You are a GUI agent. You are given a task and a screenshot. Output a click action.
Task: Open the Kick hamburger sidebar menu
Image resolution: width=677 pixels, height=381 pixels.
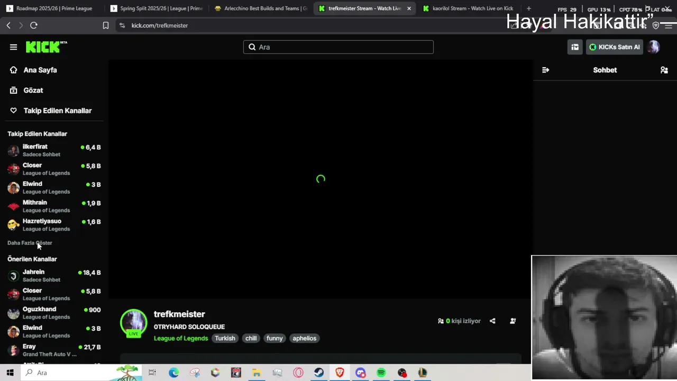click(13, 47)
